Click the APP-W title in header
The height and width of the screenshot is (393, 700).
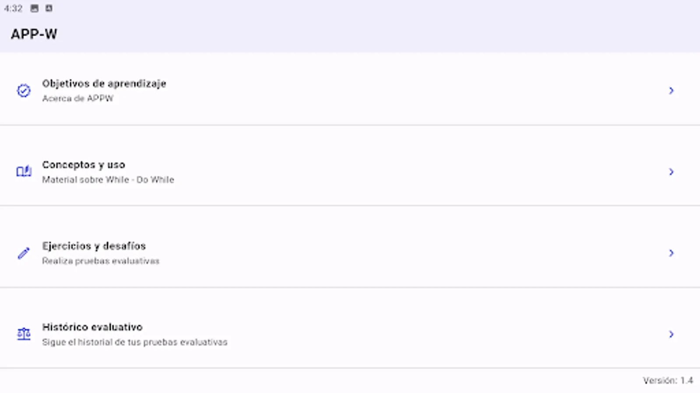[x=34, y=34]
